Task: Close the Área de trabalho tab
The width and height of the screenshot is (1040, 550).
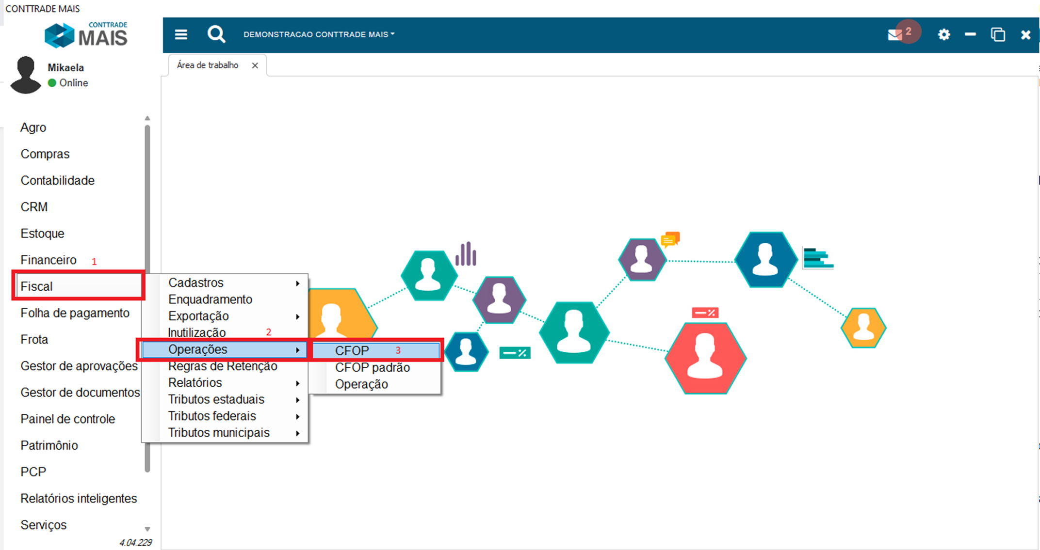Action: tap(255, 65)
